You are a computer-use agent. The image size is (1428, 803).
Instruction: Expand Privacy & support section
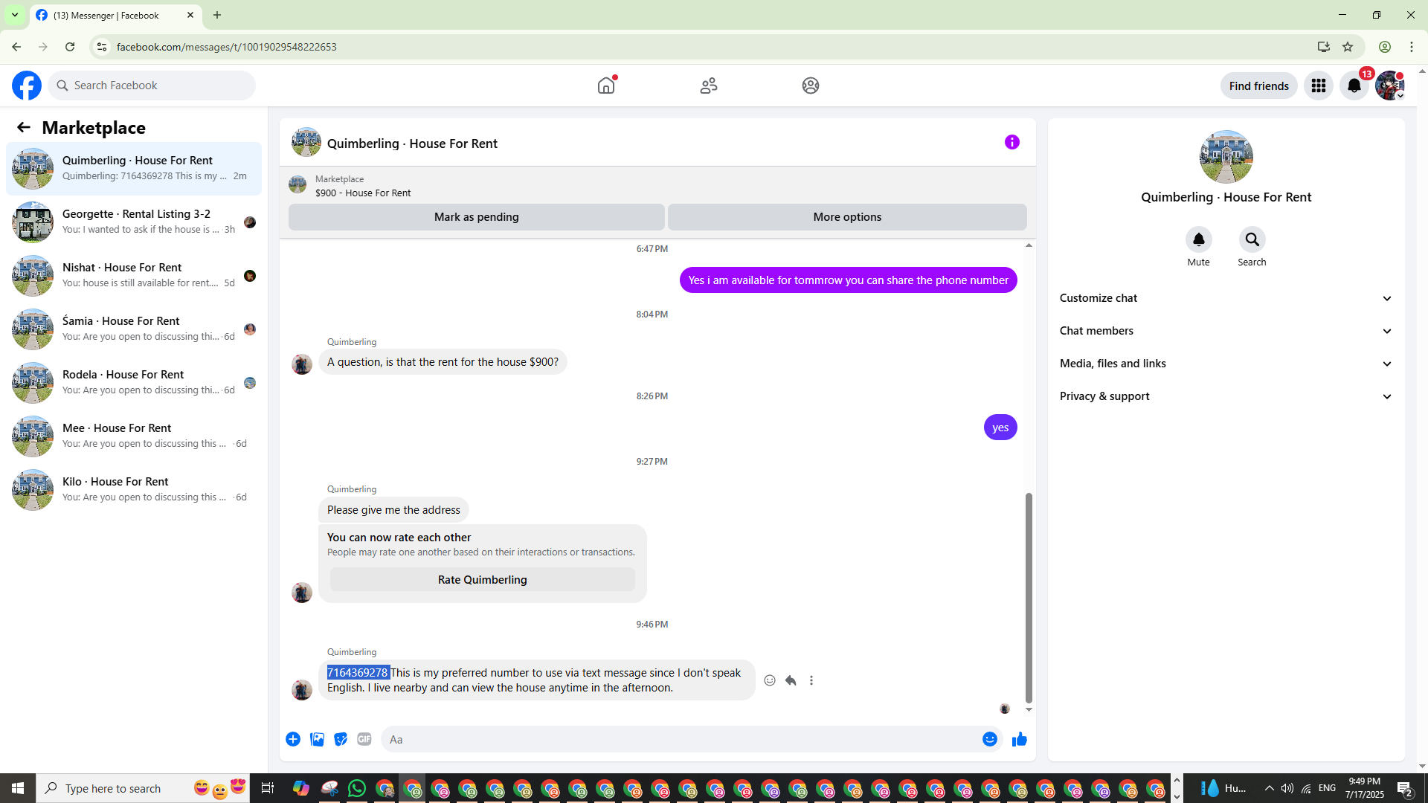click(x=1226, y=396)
